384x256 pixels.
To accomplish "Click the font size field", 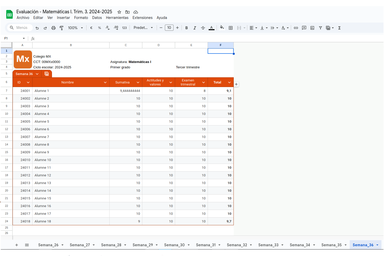I will pyautogui.click(x=169, y=28).
